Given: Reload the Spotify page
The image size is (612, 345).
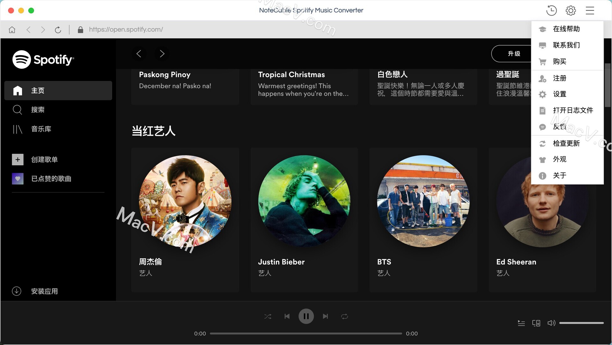Looking at the screenshot, I should click(58, 30).
